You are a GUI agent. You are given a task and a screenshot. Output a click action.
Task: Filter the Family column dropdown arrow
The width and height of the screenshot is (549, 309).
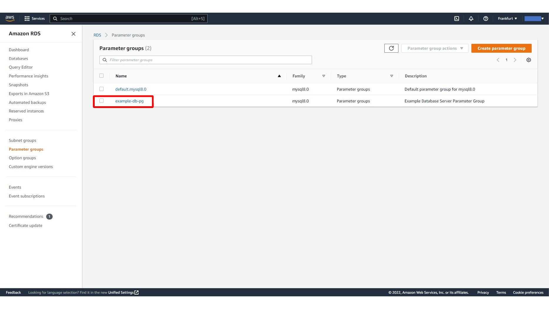(x=323, y=76)
